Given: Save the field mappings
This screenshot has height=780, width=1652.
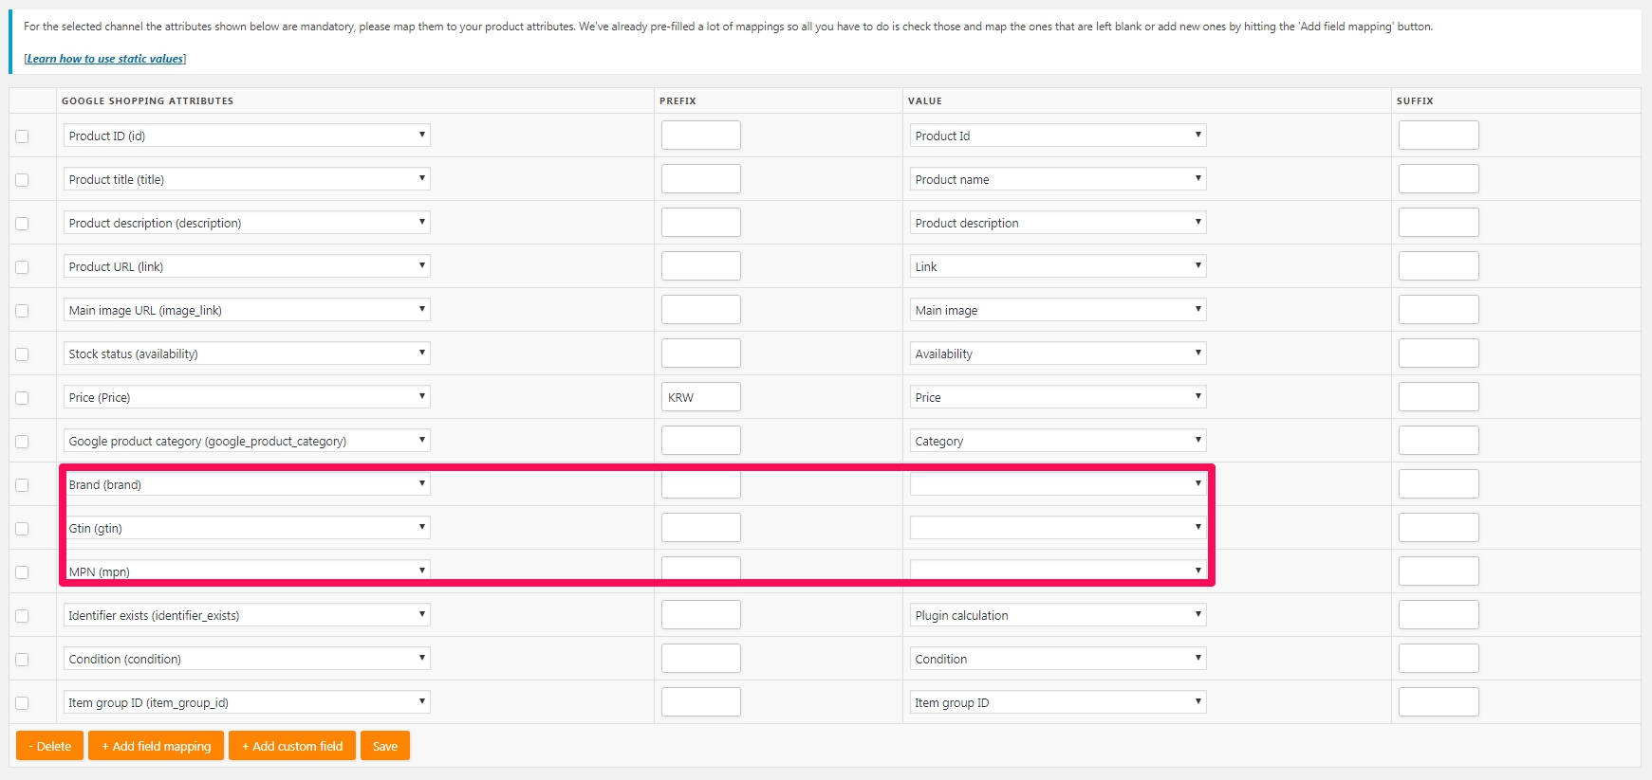Looking at the screenshot, I should pyautogui.click(x=385, y=746).
